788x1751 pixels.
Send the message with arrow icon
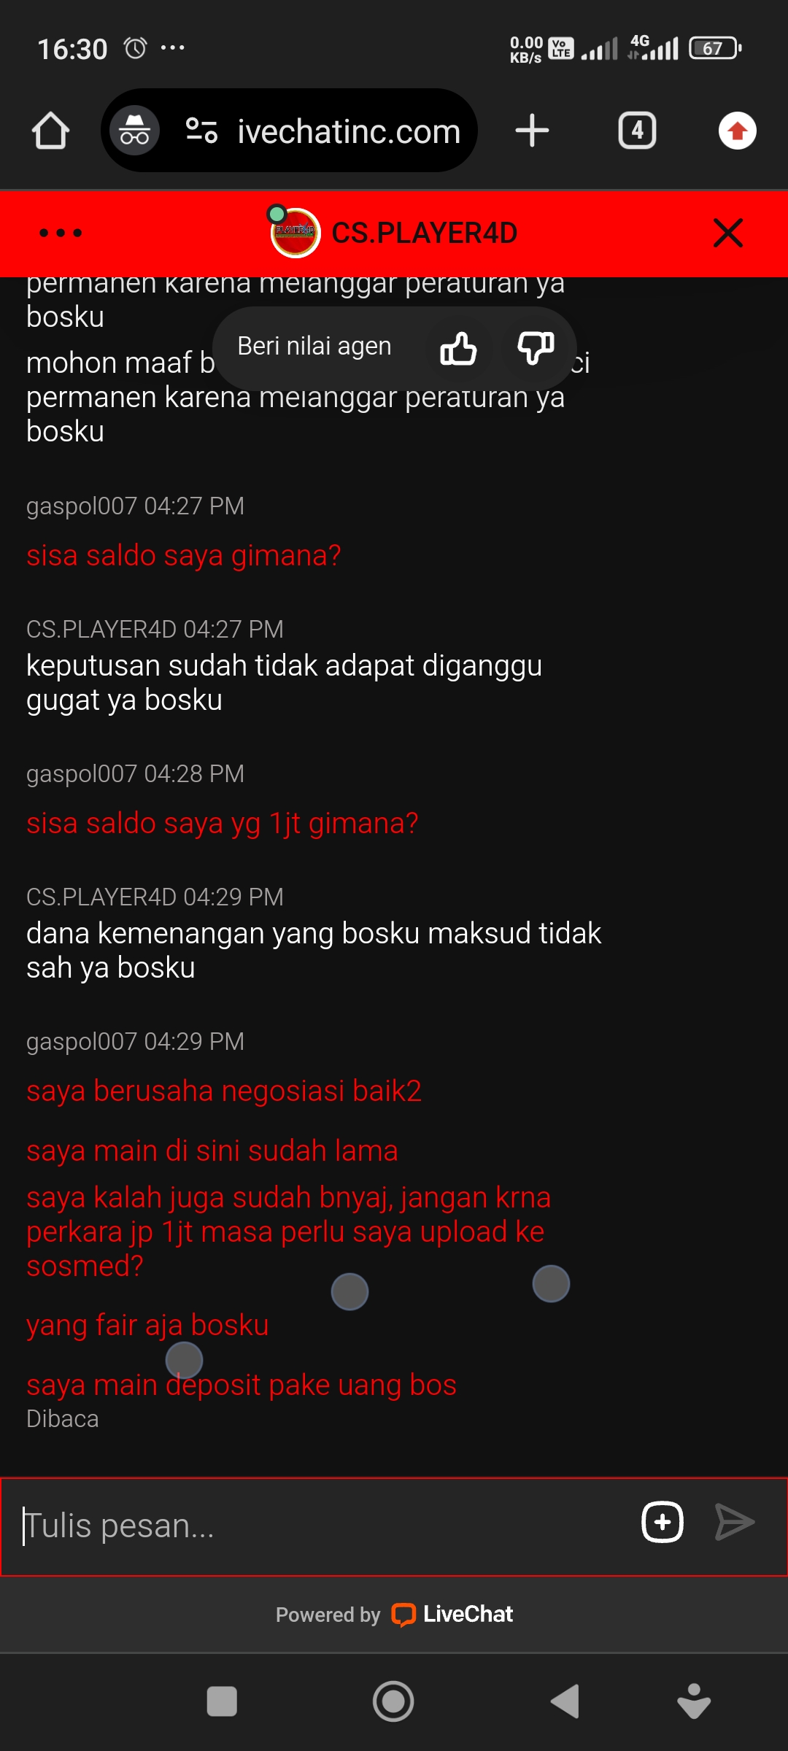[x=735, y=1523]
